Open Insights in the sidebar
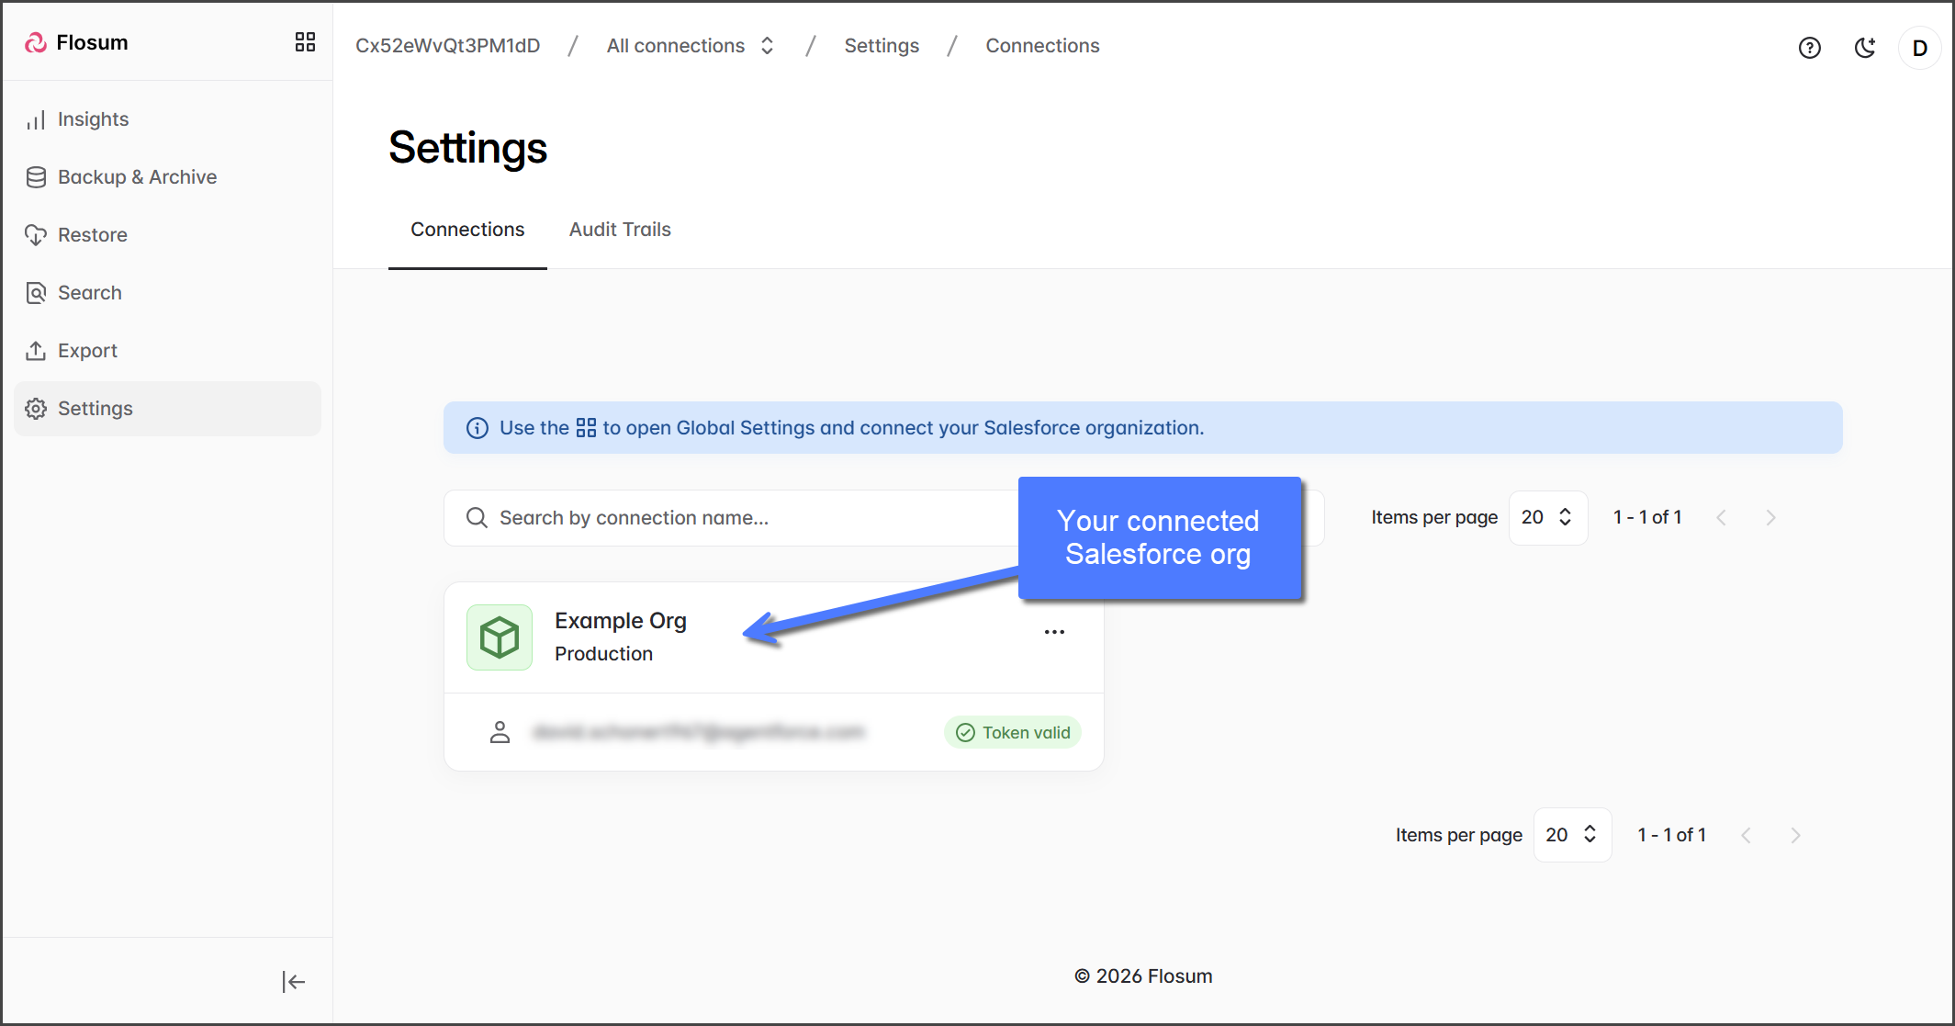The image size is (1955, 1026). pyautogui.click(x=93, y=119)
